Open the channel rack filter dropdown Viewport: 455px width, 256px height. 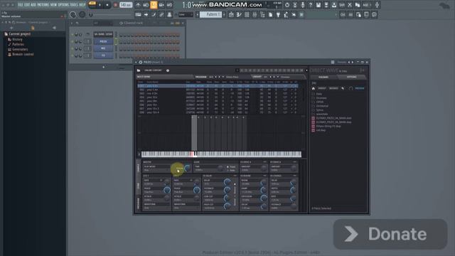click(x=102, y=23)
